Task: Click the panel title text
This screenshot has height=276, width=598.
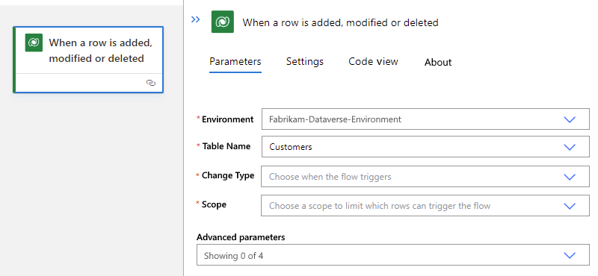Action: (x=340, y=22)
